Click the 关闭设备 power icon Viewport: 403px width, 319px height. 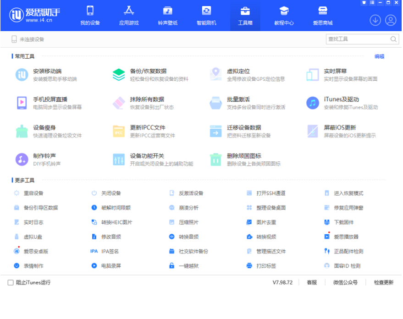coord(94,193)
